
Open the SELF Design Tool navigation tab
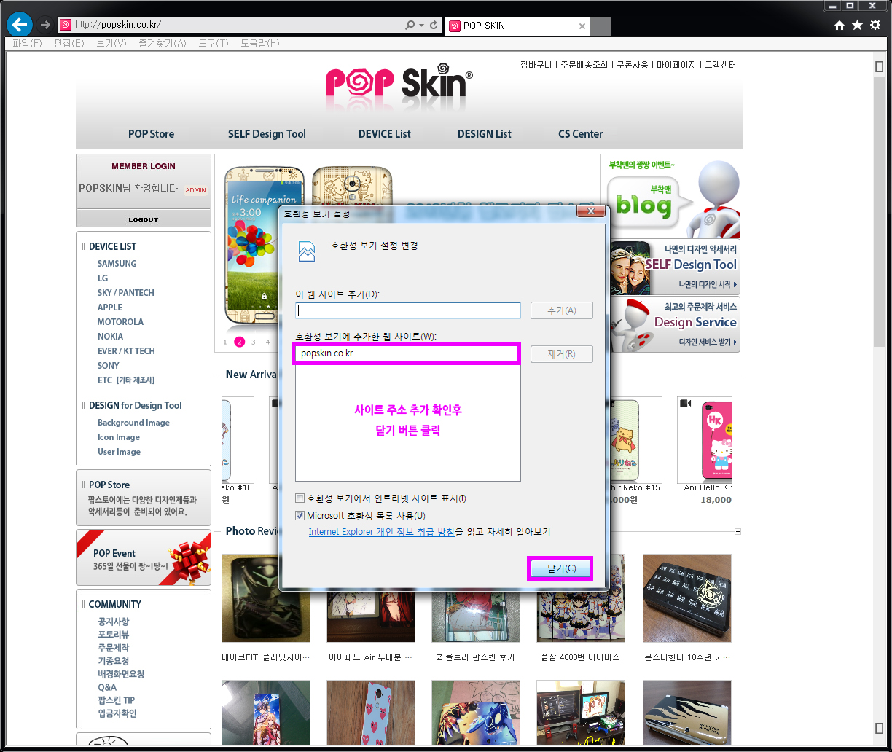coord(267,134)
